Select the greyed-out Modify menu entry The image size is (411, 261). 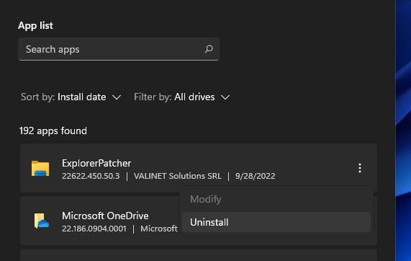[x=276, y=199]
